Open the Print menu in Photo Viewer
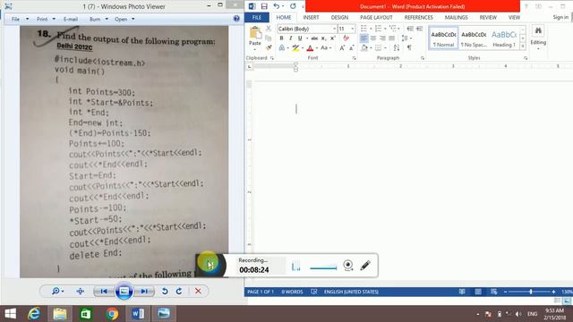Screen dimensions: 573x322 [42, 19]
